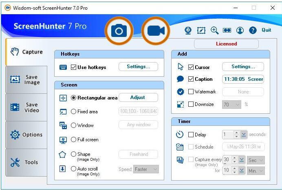Click the Fixed area coordinates field

tap(138, 111)
